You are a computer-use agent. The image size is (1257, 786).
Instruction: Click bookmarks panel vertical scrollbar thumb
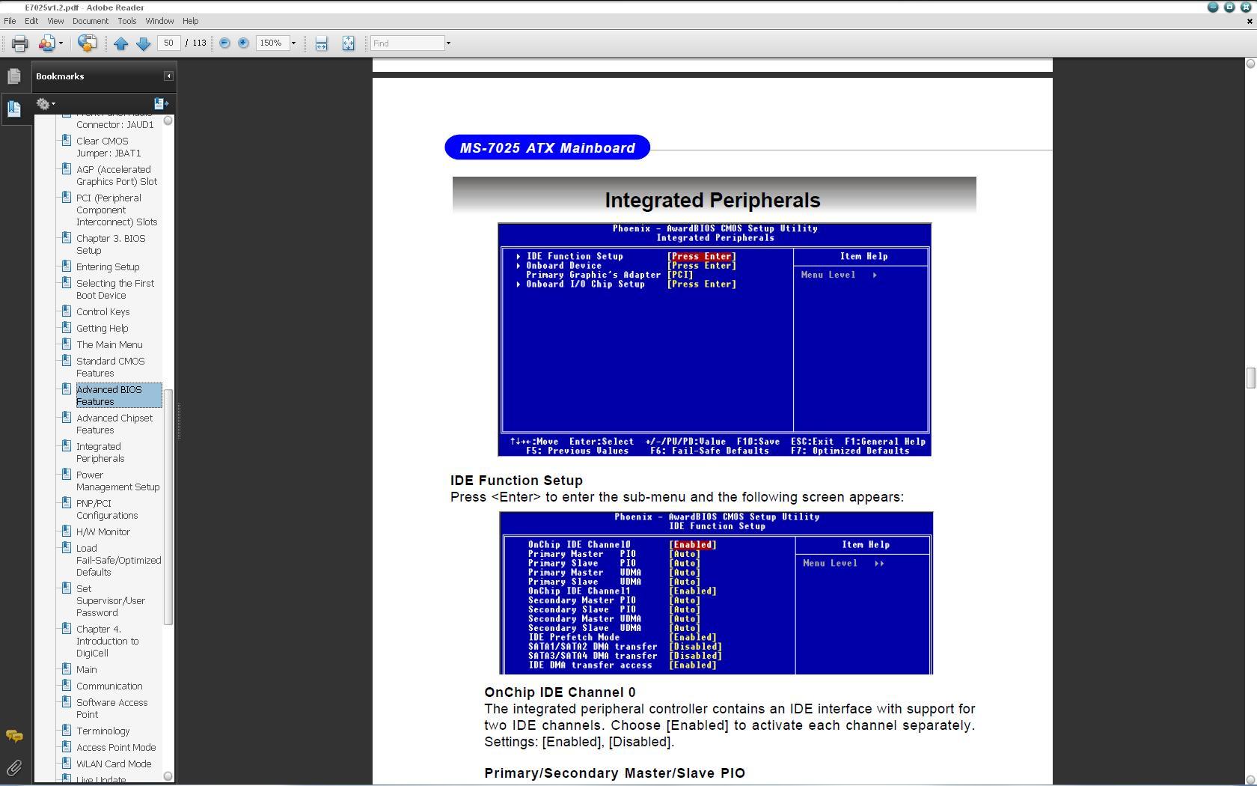pyautogui.click(x=168, y=507)
